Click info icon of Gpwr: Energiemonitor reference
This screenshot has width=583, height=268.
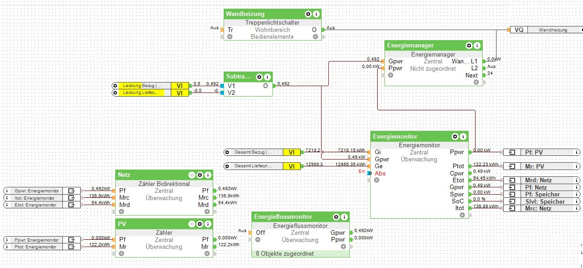[6, 191]
